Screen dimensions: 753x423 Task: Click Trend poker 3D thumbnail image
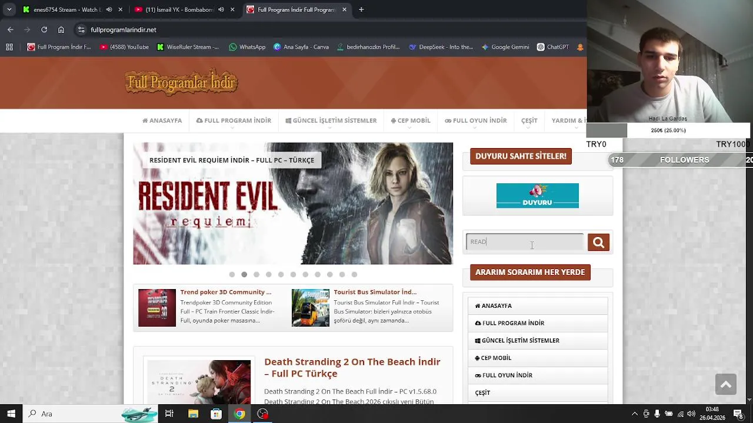pyautogui.click(x=157, y=308)
